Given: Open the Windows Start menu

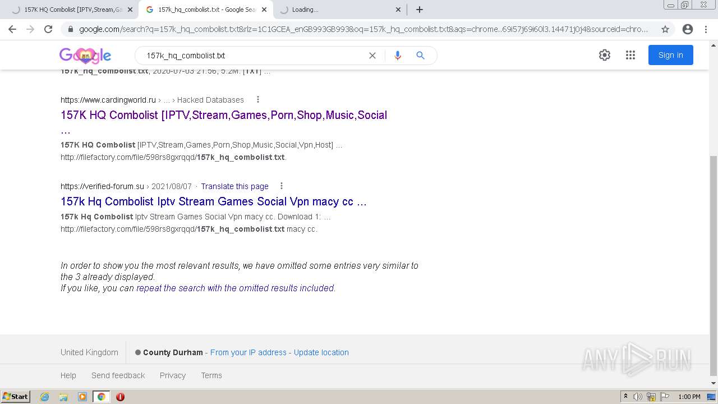Looking at the screenshot, I should [15, 397].
